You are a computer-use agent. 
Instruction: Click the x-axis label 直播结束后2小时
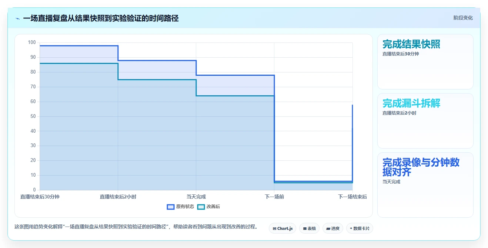point(118,197)
